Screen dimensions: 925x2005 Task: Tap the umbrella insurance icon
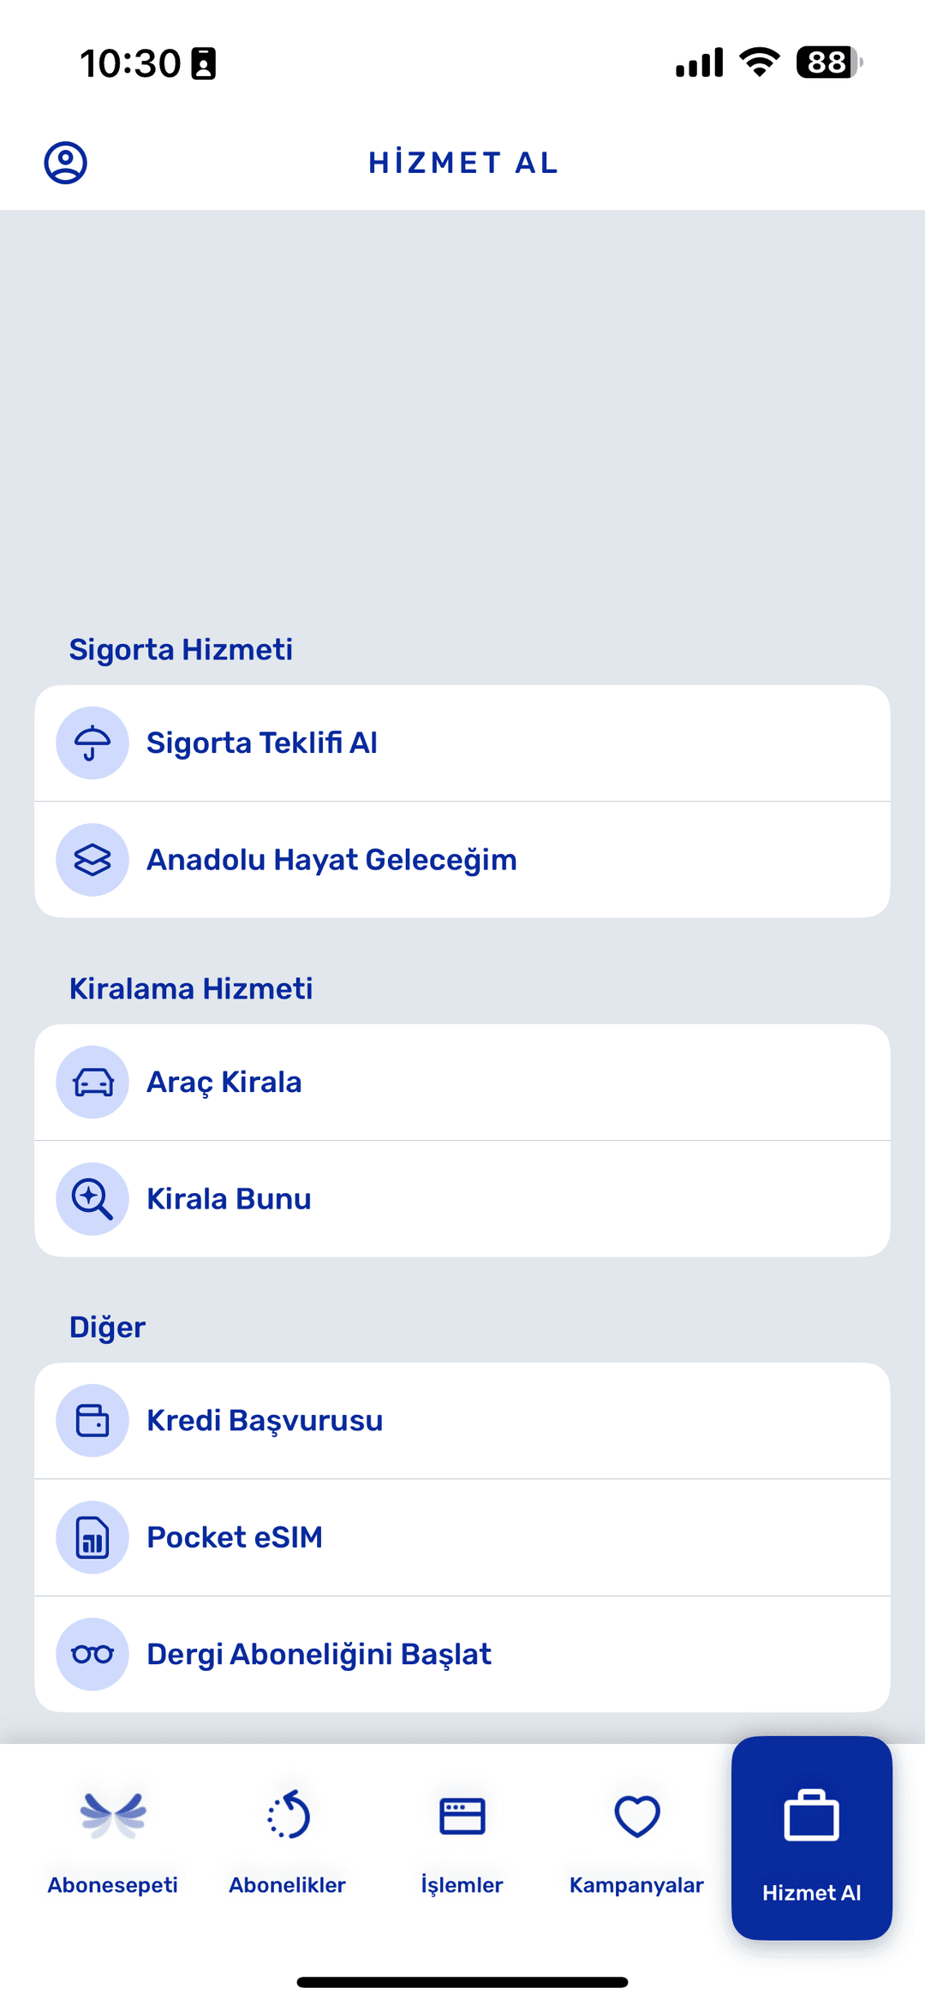(92, 743)
